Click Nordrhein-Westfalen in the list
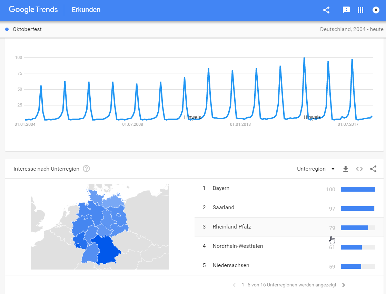The width and height of the screenshot is (386, 294). (x=238, y=246)
